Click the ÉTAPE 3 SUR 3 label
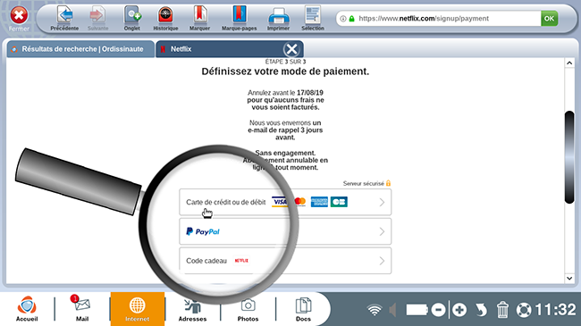The image size is (581, 326). 285,62
